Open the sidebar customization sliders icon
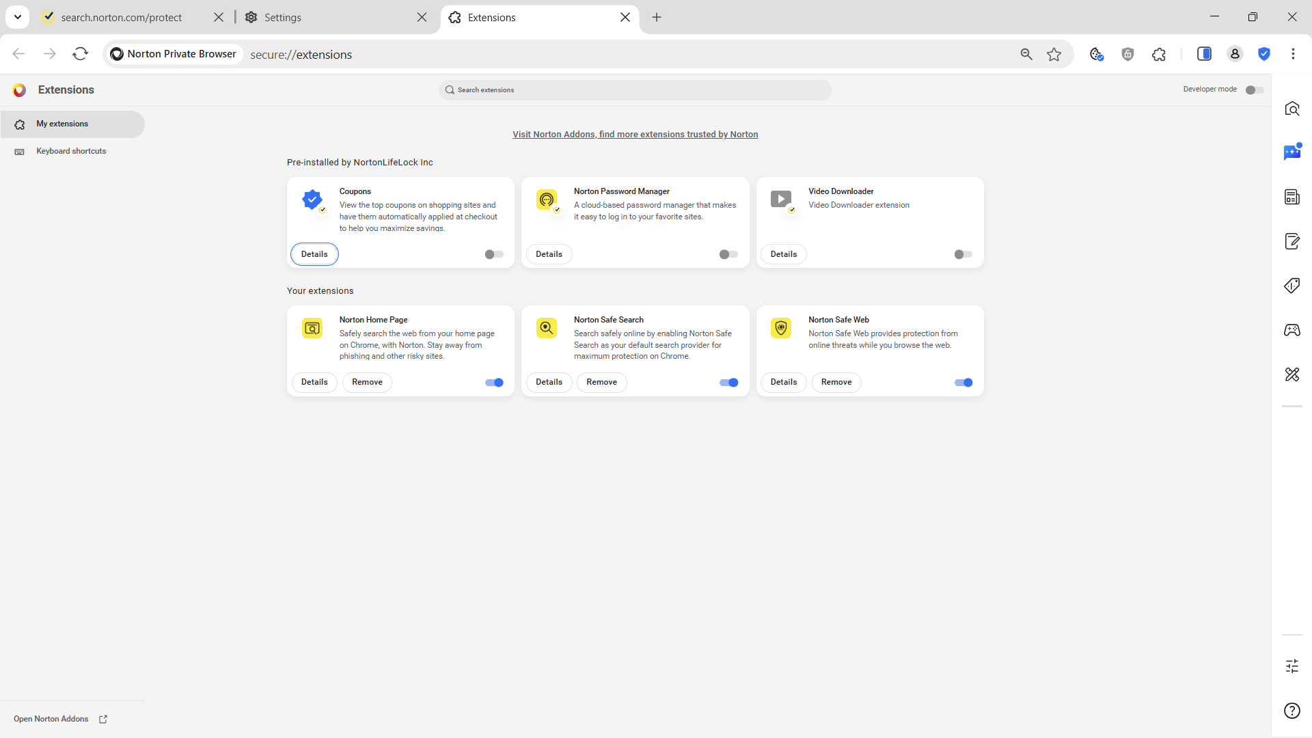1312x738 pixels. click(x=1292, y=666)
